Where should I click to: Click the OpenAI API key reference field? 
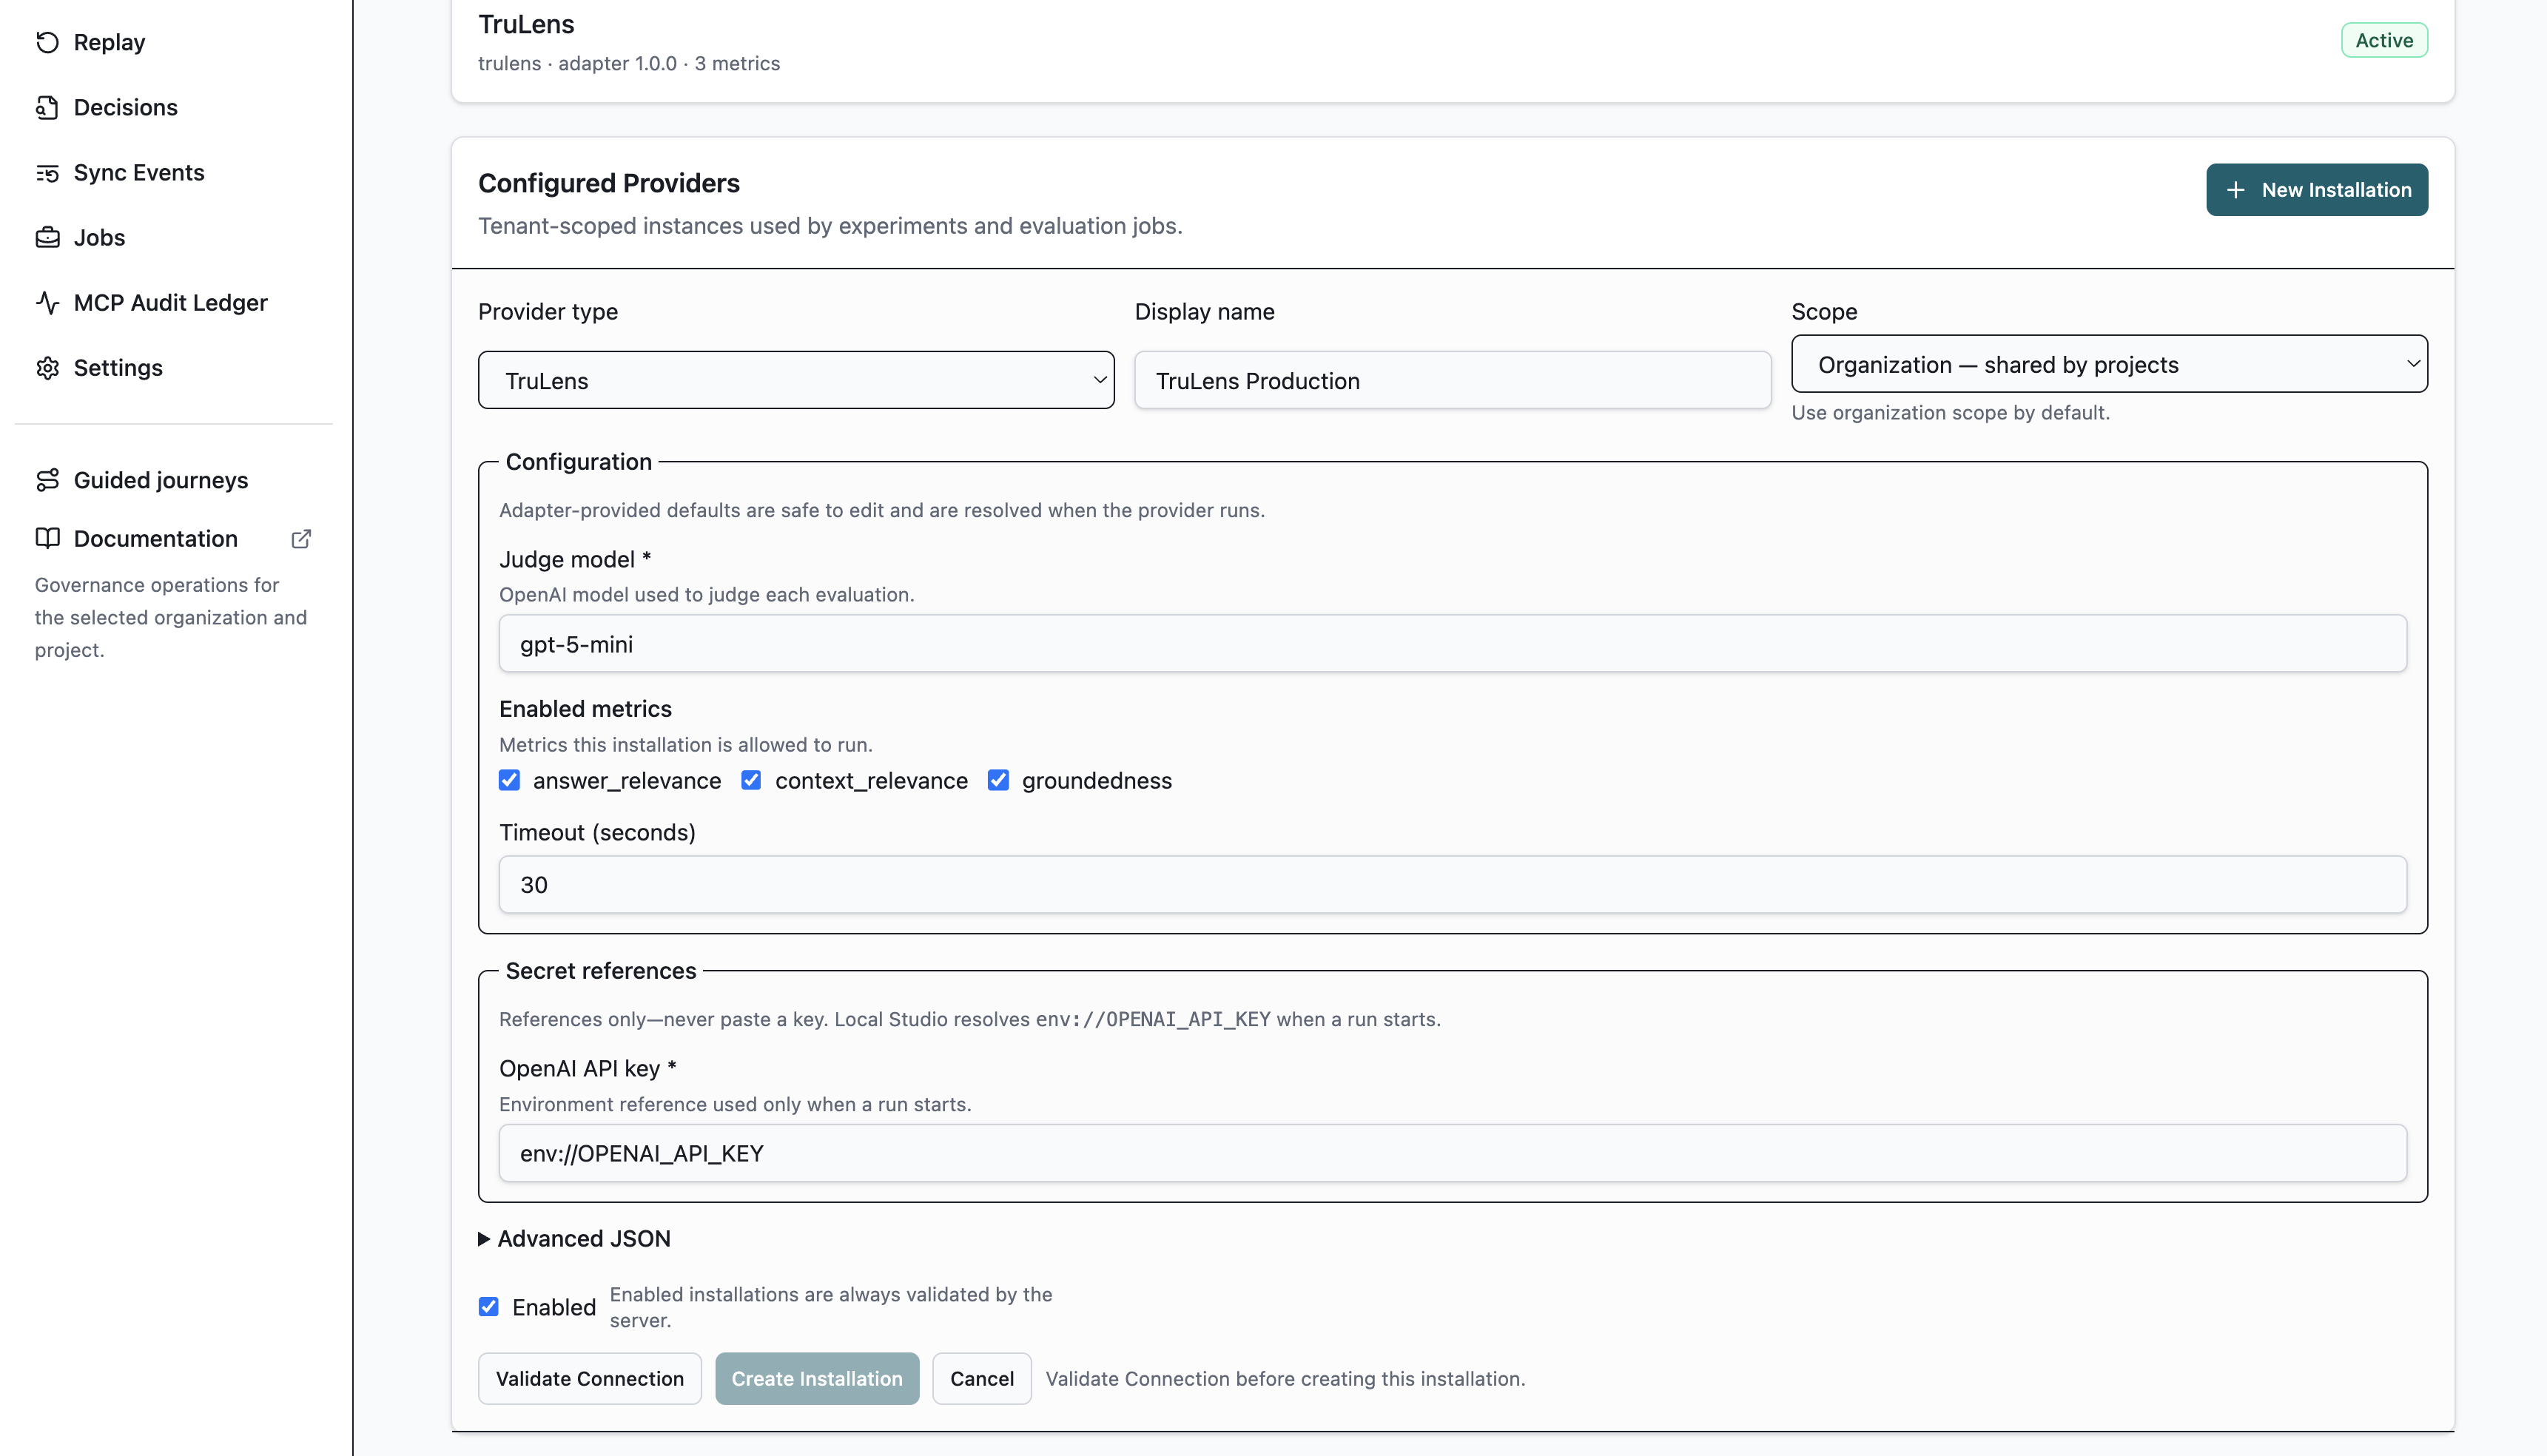[1452, 1153]
